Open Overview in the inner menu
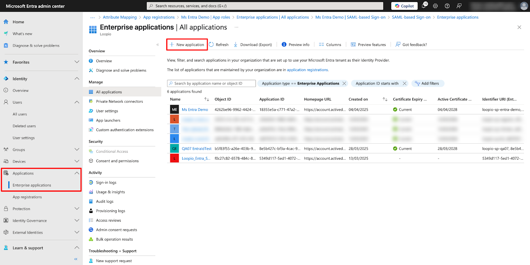The image size is (530, 265). point(104,61)
